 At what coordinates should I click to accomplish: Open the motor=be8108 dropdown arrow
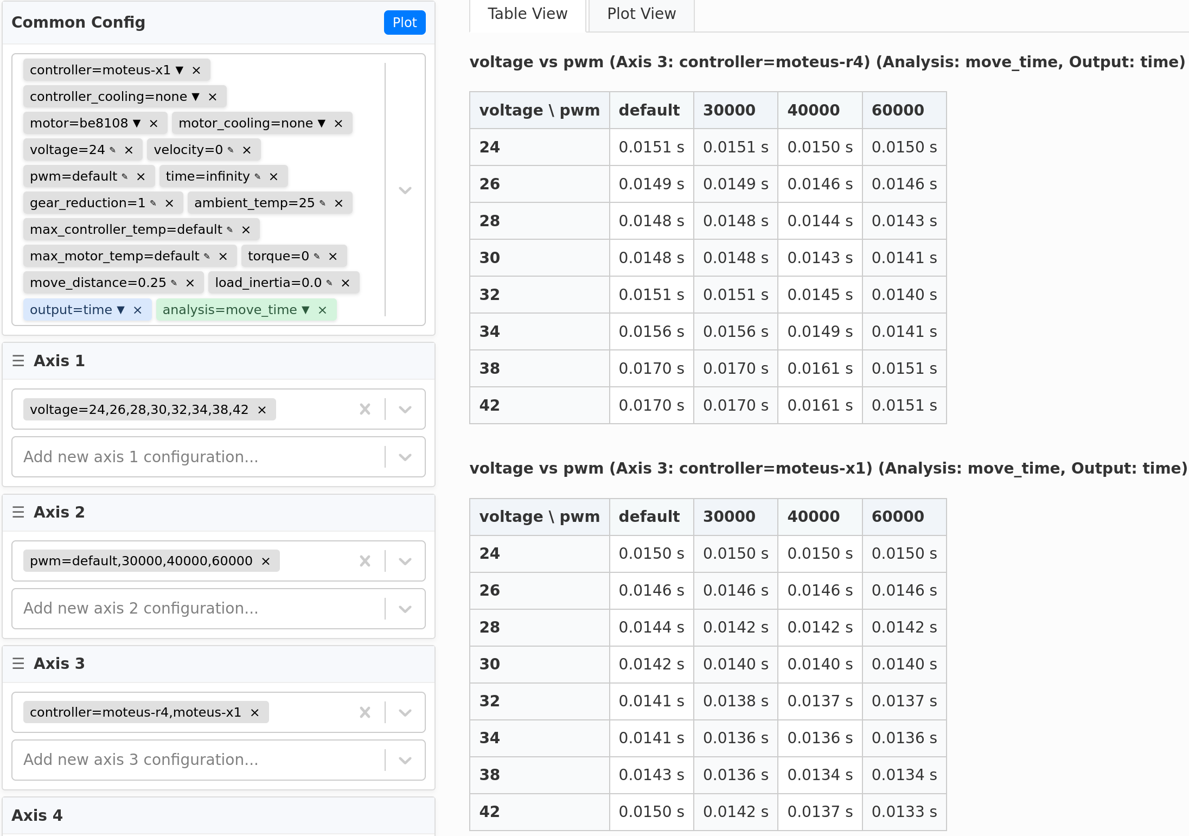(137, 123)
